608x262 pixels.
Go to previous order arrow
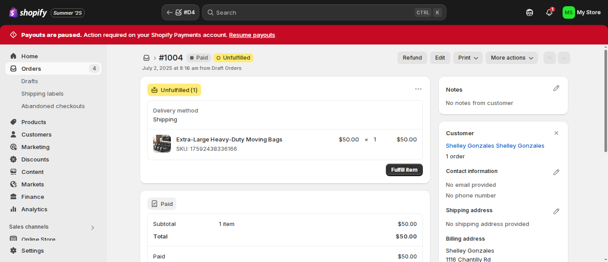pyautogui.click(x=550, y=58)
